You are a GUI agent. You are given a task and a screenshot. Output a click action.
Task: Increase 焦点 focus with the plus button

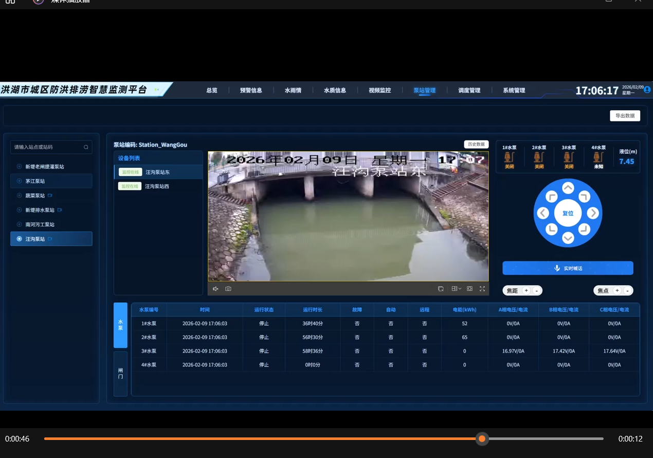click(617, 291)
